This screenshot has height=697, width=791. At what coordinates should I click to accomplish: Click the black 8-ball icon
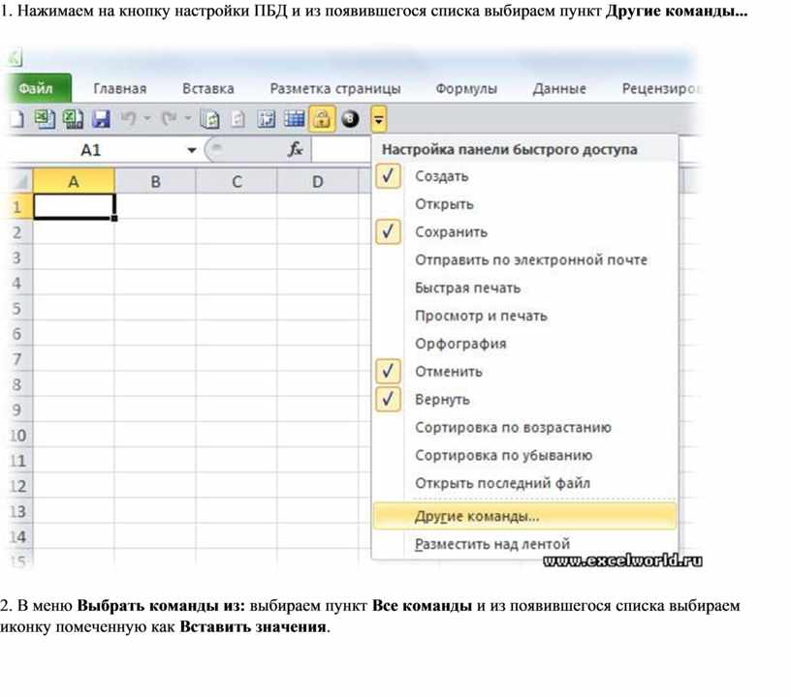point(350,119)
